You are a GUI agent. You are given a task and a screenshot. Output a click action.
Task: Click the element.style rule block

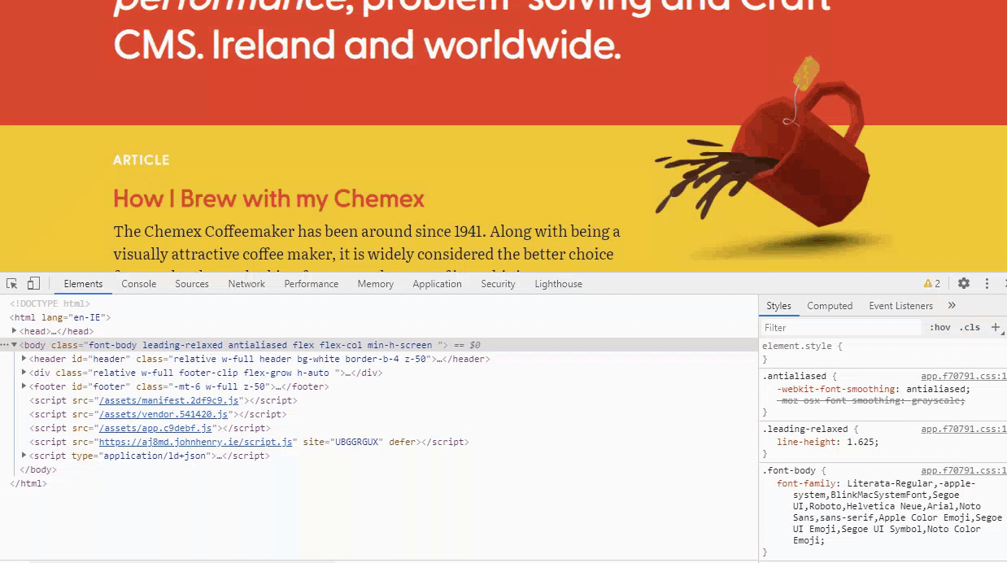[x=883, y=352]
